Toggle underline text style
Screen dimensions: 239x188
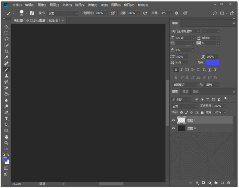(210, 70)
